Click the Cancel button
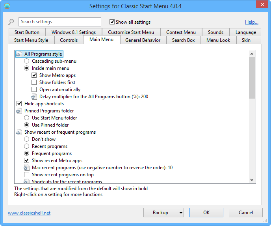 coord(246,213)
